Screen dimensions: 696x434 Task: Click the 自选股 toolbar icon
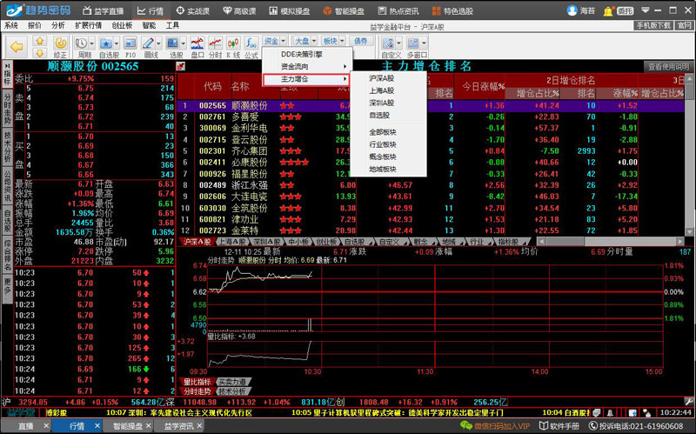tap(109, 48)
